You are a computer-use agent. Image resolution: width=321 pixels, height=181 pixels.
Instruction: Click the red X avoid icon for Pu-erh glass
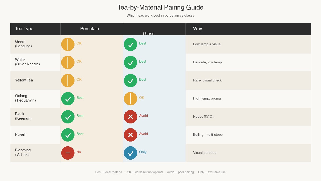pos(130,135)
